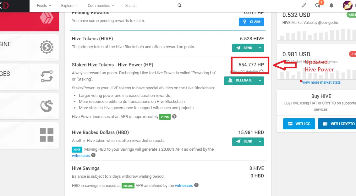Open the notifications bell

point(331,5)
